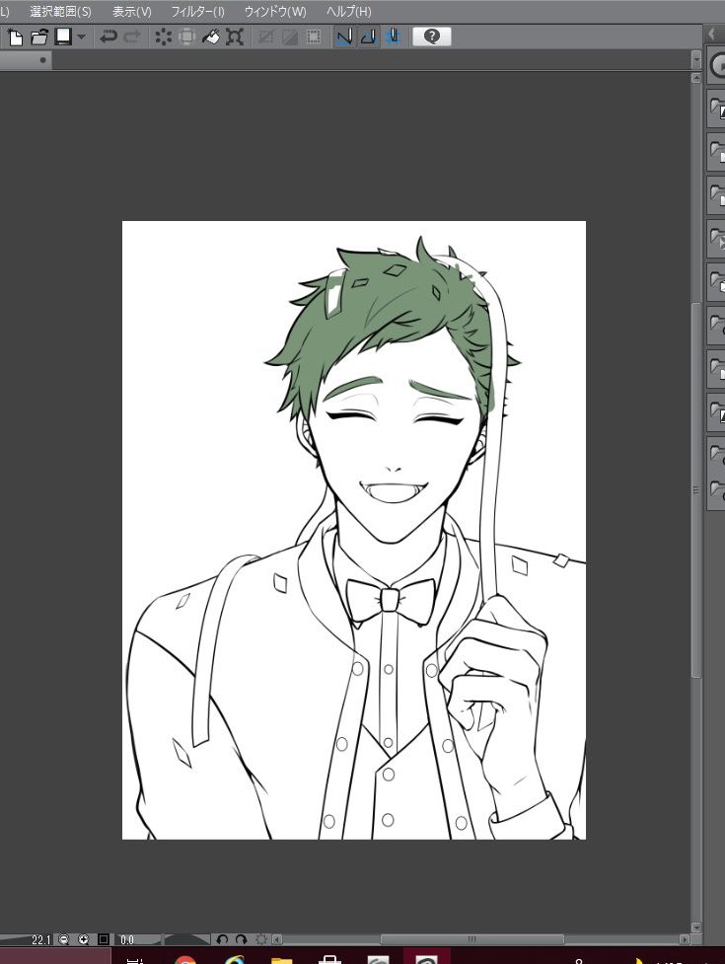Click Clear Outside Selection icon
Screen dimensions: 725x964
[x=186, y=37]
